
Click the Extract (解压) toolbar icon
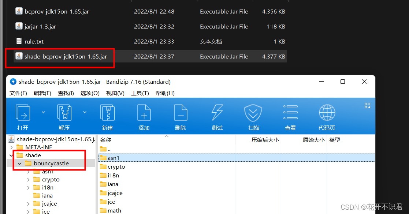click(64, 113)
